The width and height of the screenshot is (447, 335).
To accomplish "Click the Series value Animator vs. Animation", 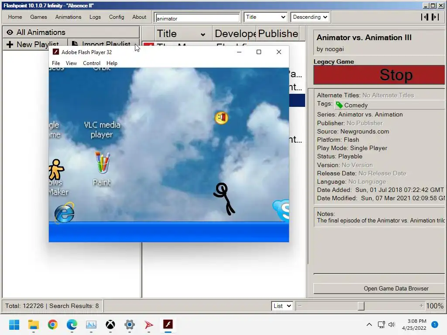I will (370, 115).
